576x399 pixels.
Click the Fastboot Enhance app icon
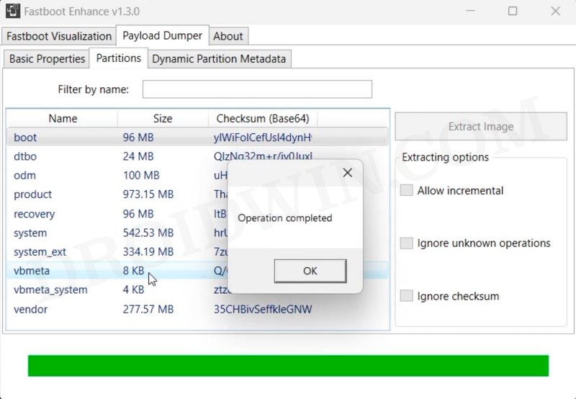pyautogui.click(x=13, y=11)
